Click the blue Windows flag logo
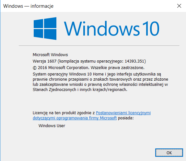186x161 pixels. click(x=45, y=29)
